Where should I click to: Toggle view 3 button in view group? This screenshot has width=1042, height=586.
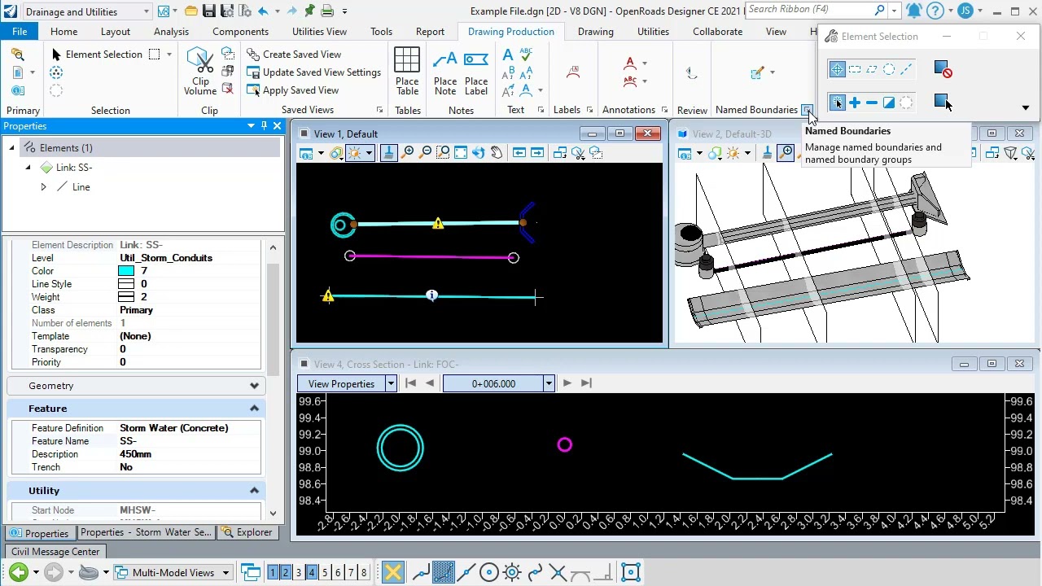[299, 573]
